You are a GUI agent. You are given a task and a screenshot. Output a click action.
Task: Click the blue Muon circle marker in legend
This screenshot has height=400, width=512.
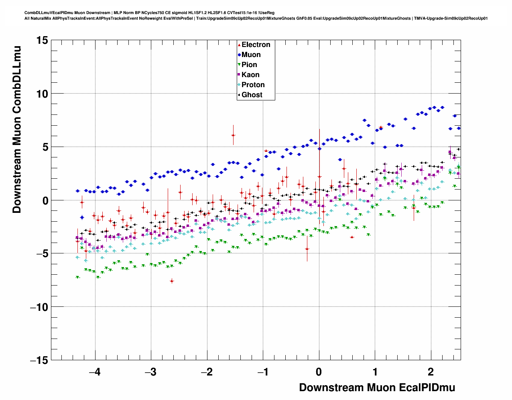click(240, 55)
